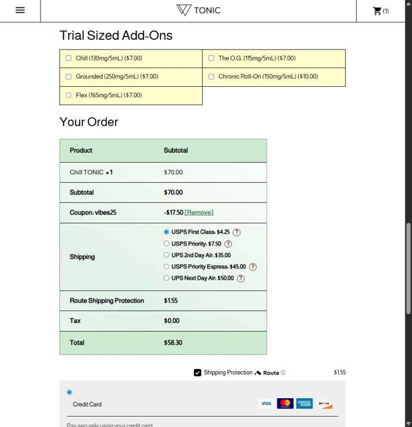Click the Visa card icon
This screenshot has width=412, height=427.
(266, 404)
